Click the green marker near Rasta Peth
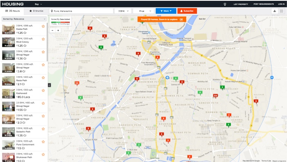The width and height of the screenshot is (287, 162). (200, 93)
